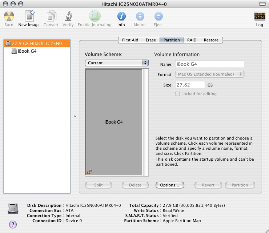Image resolution: width=269 pixels, height=233 pixels.
Task: Click the Disk Description value text
Action: tap(93, 205)
